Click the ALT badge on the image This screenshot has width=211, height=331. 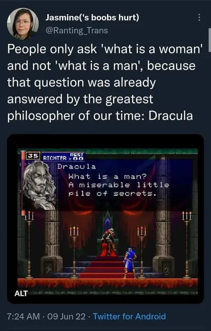[21, 293]
